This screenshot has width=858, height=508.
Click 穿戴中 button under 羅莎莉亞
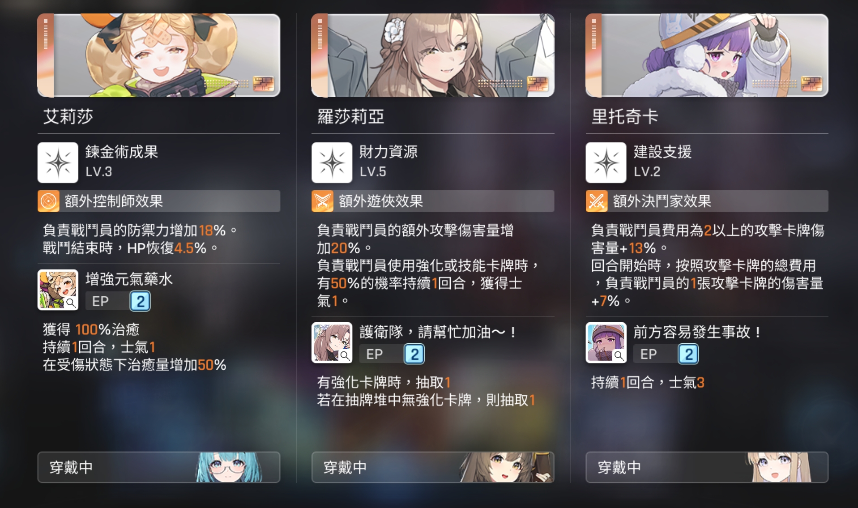click(433, 467)
